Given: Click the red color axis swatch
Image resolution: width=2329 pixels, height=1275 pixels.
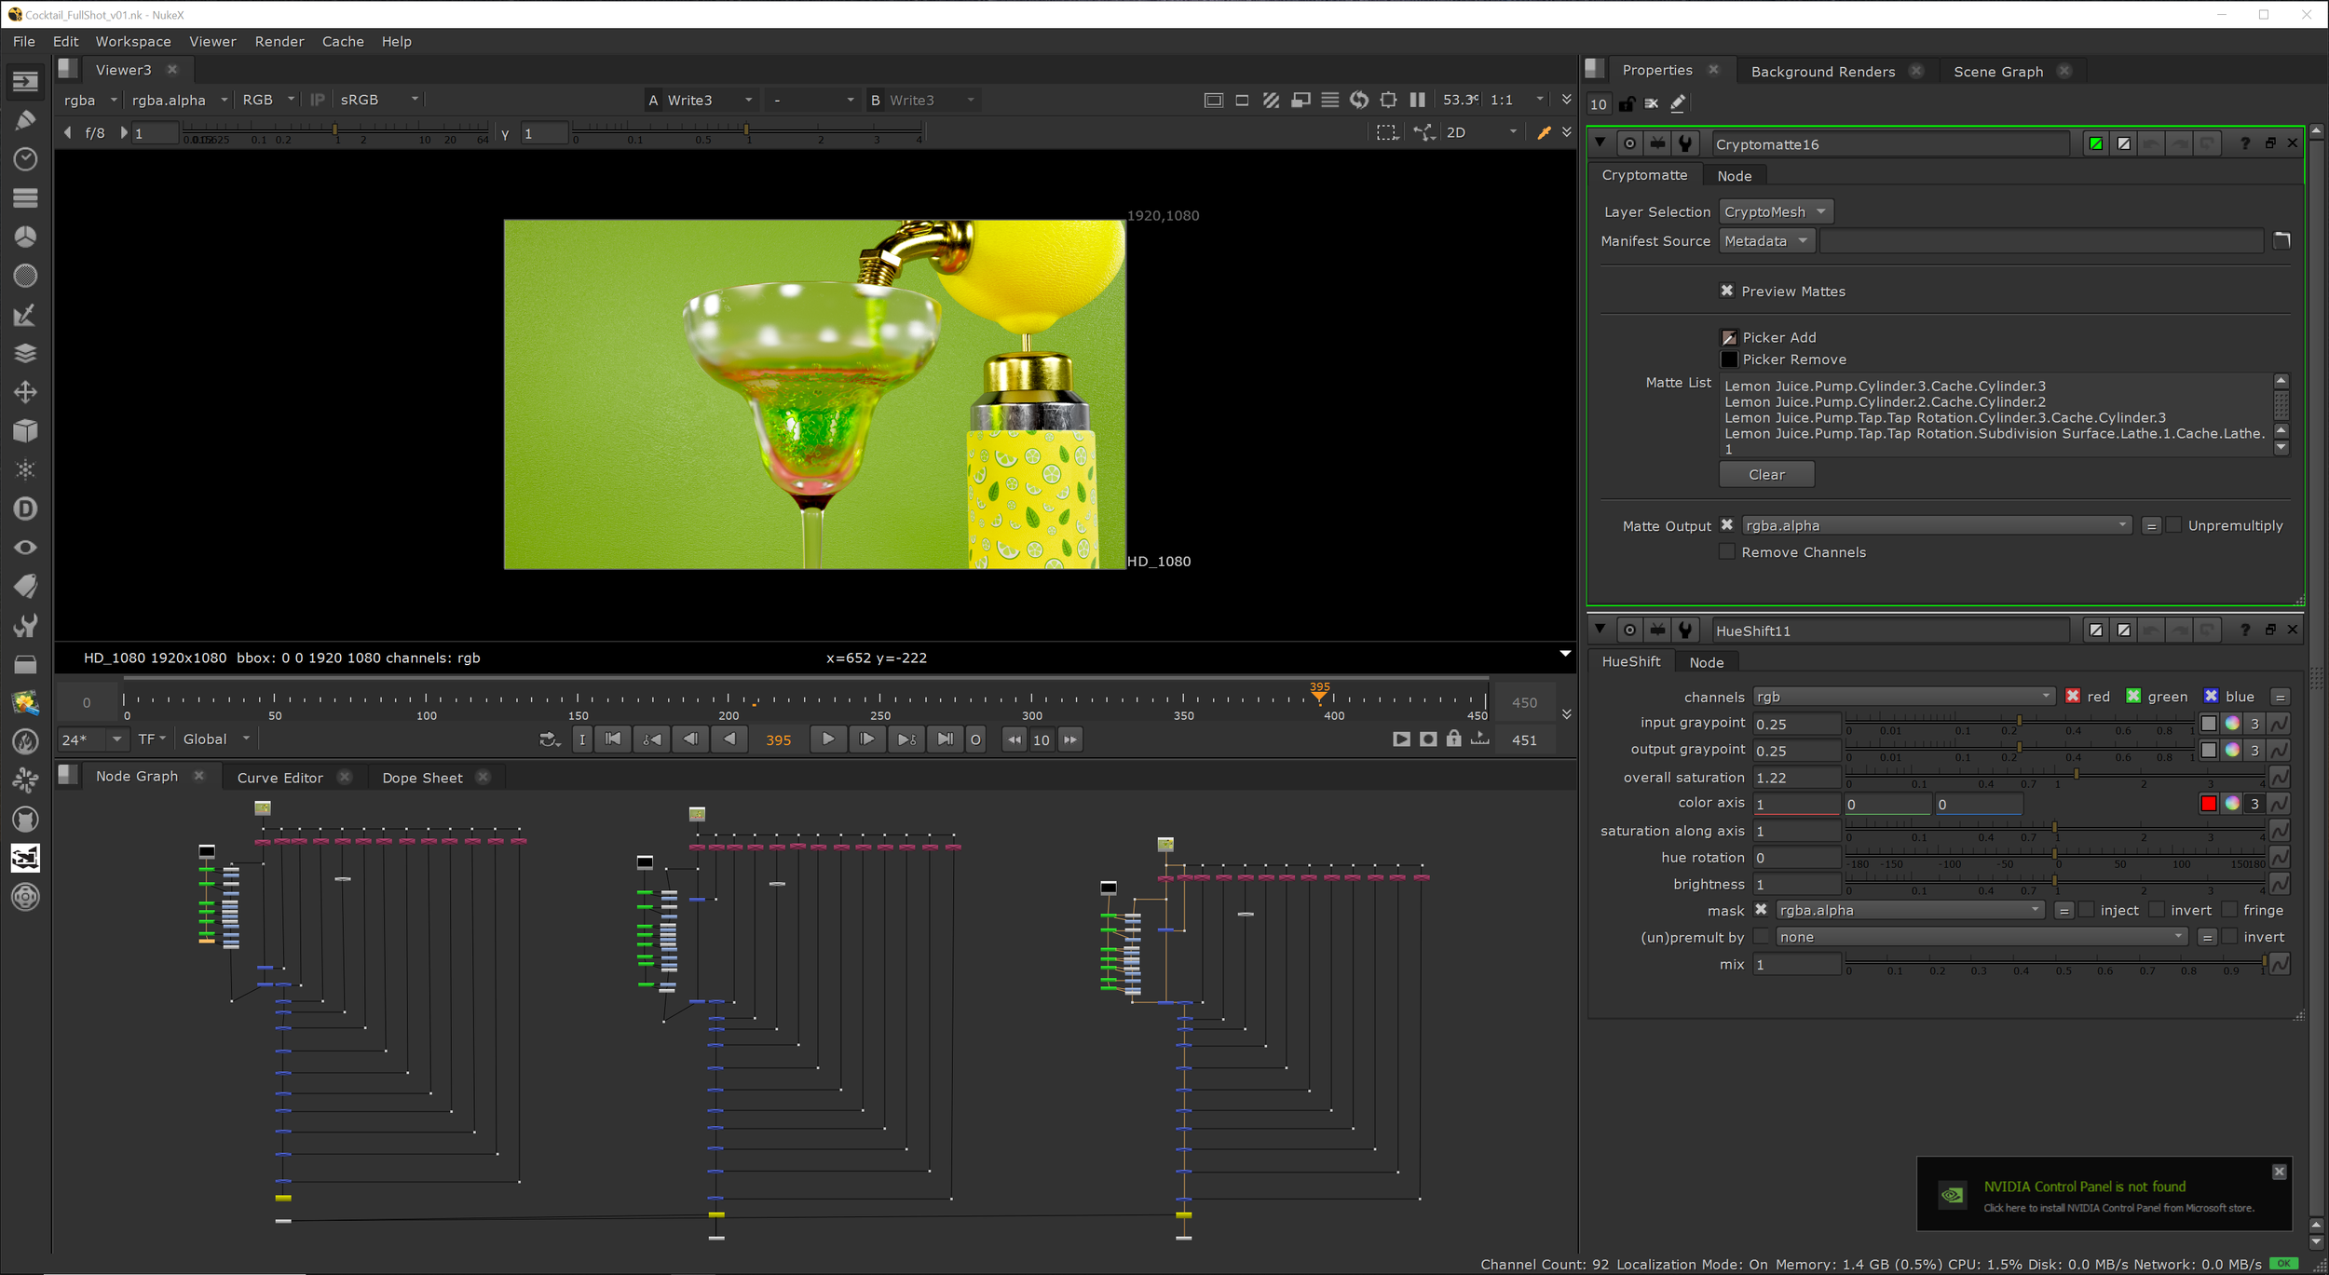Looking at the screenshot, I should click(2208, 804).
